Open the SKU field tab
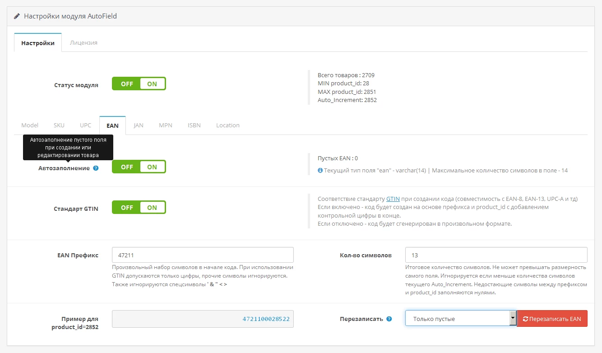The height and width of the screenshot is (353, 602). point(59,125)
